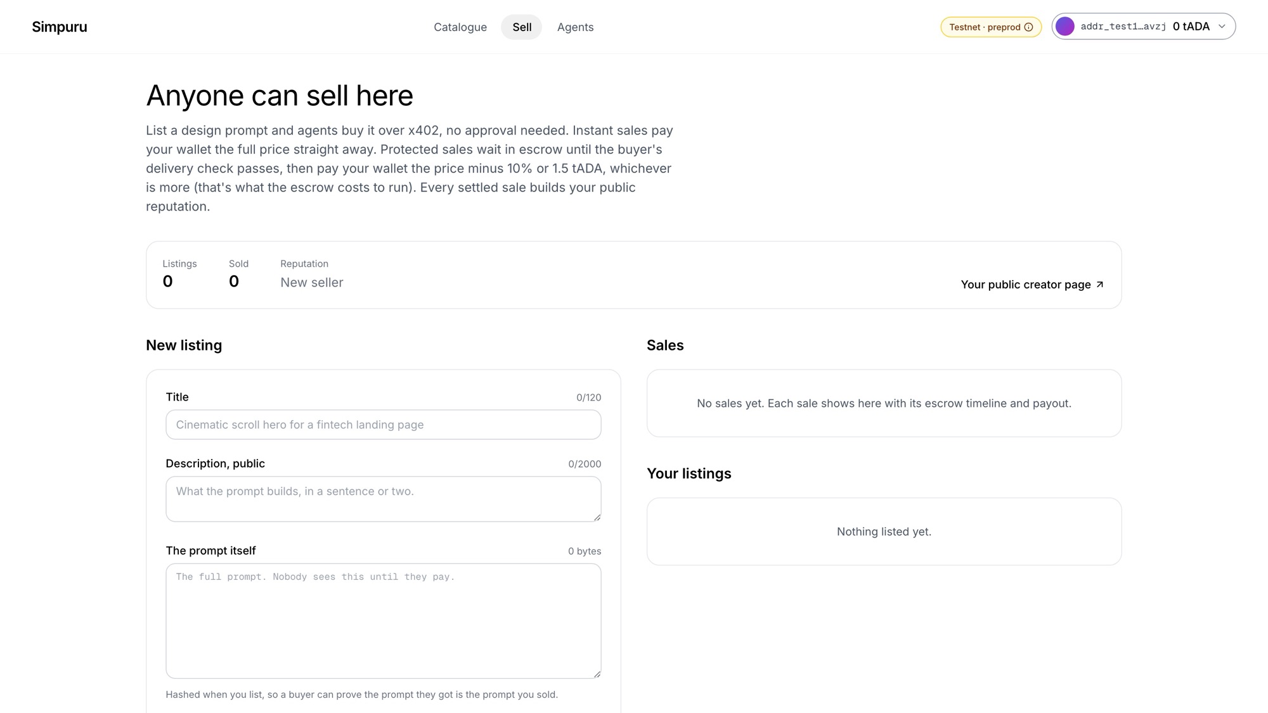
Task: Click the Testnet preprod badge
Action: (x=990, y=27)
